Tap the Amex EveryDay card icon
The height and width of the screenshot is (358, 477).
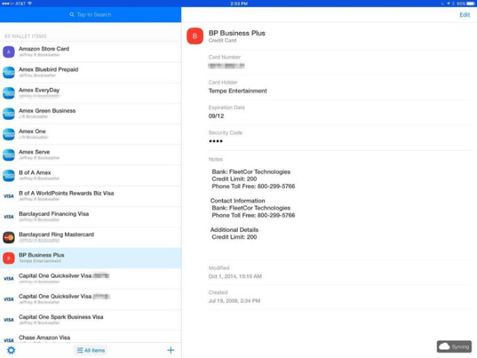(x=9, y=93)
